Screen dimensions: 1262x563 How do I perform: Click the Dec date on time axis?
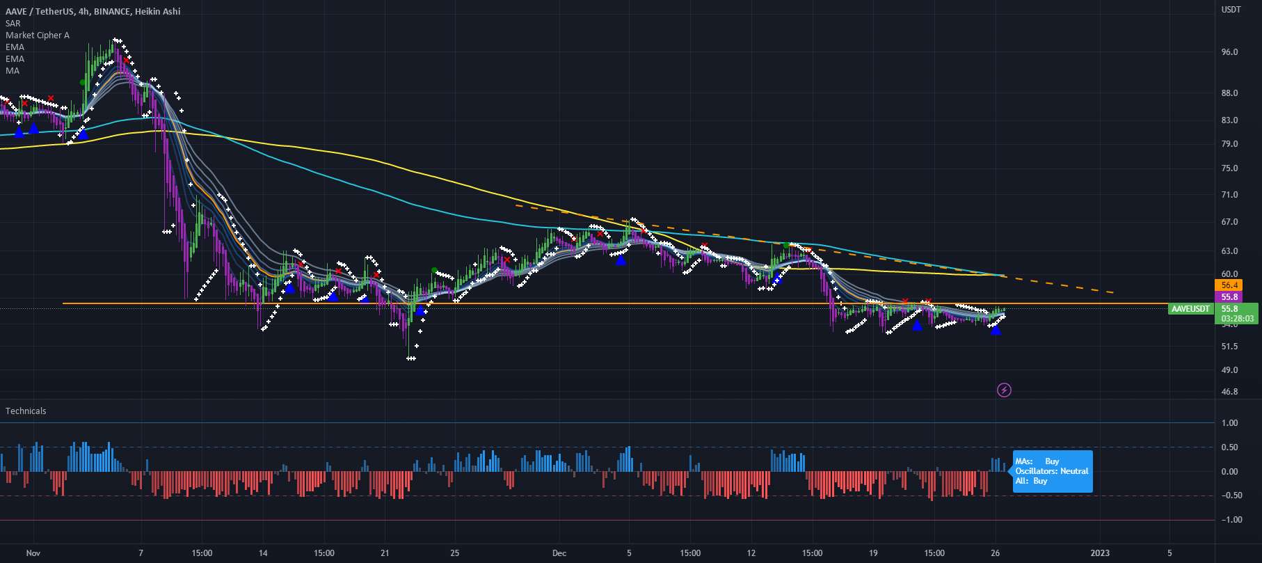(559, 553)
